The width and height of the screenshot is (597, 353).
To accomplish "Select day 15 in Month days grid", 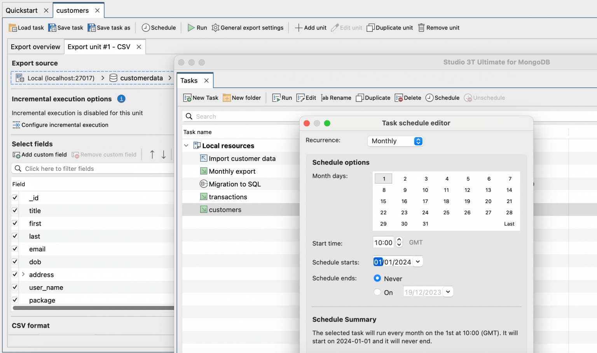I will tap(383, 201).
